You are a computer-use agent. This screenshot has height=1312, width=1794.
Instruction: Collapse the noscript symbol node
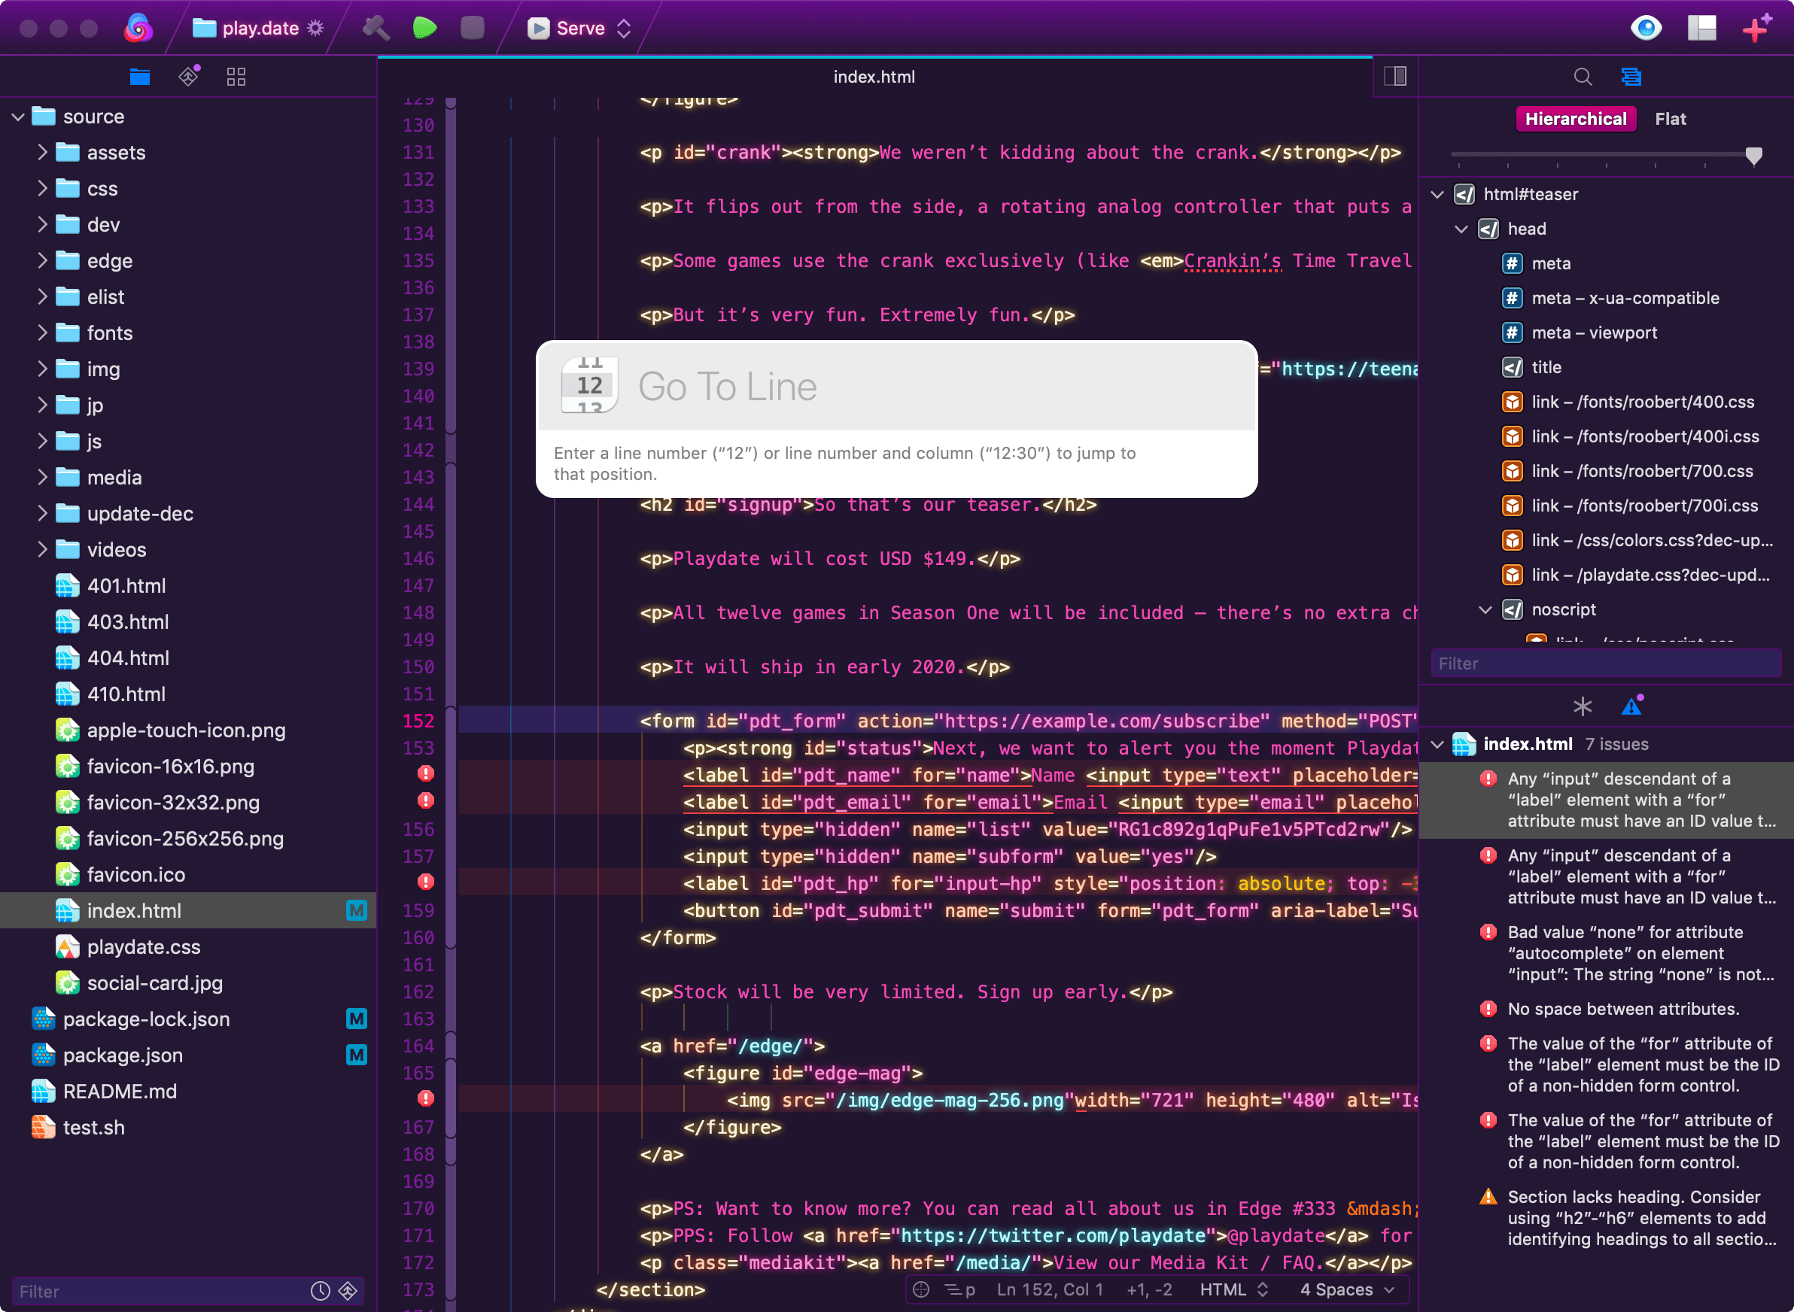pyautogui.click(x=1485, y=610)
